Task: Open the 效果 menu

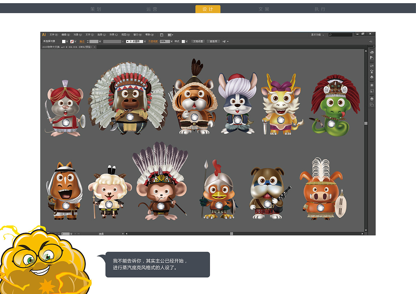Action: tap(114, 34)
